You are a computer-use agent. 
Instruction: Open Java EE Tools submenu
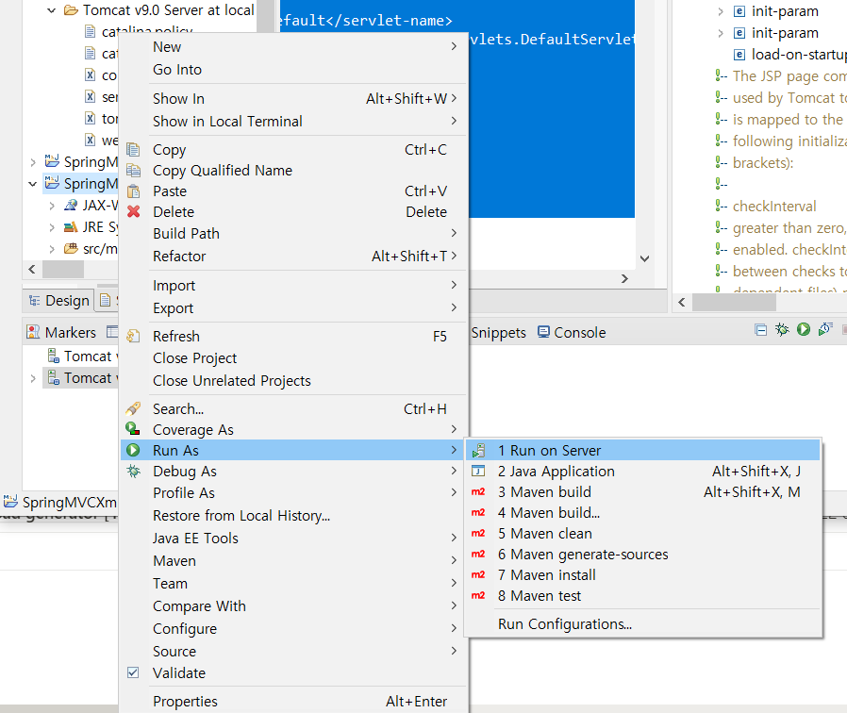tap(294, 538)
